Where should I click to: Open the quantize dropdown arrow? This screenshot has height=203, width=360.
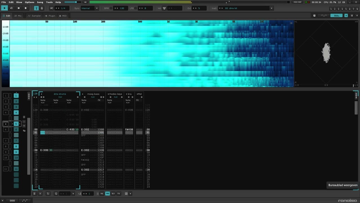coord(73,194)
